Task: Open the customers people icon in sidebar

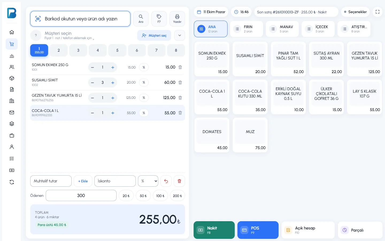Action: tap(12, 67)
